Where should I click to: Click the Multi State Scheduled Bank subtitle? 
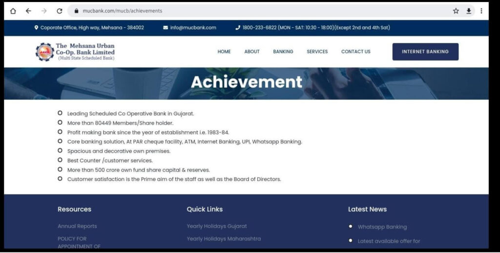click(x=86, y=58)
